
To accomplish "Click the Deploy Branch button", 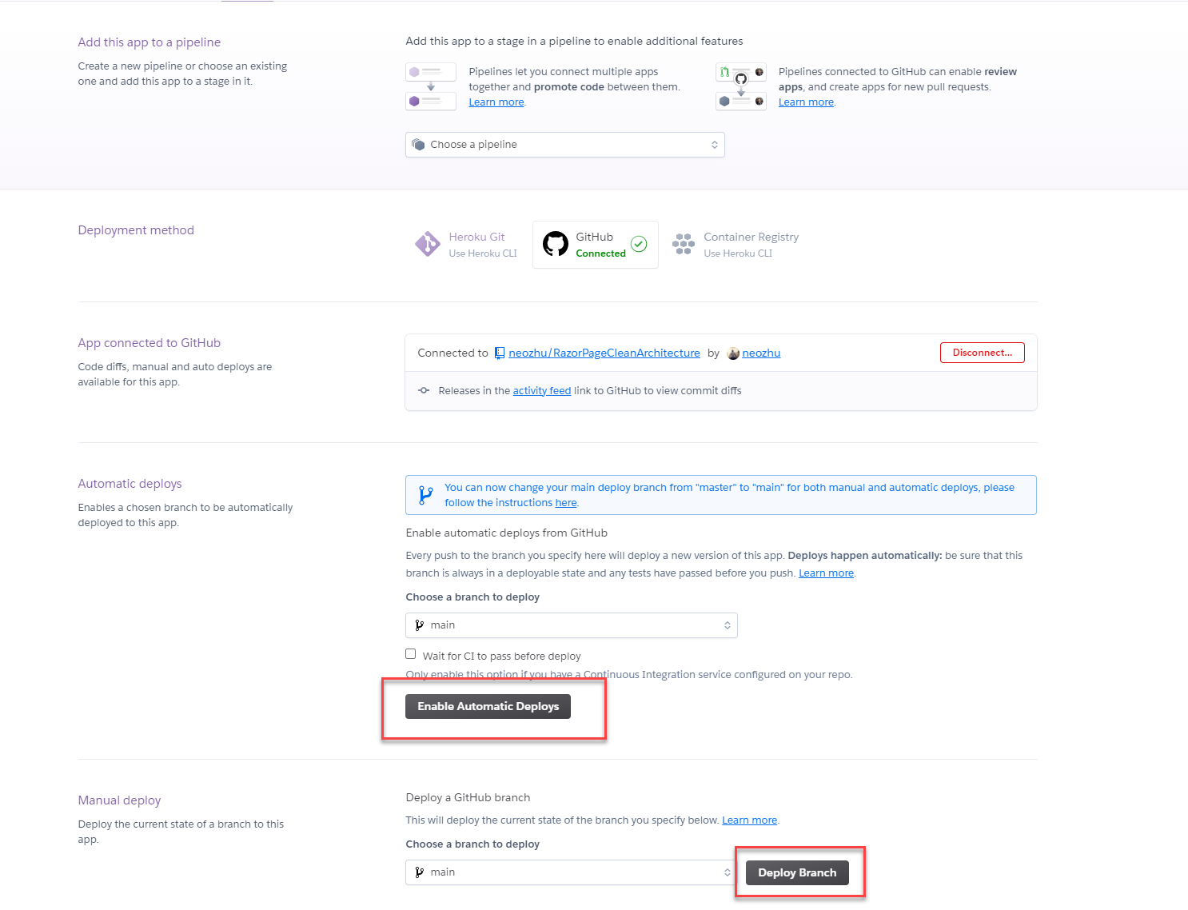I will pos(797,872).
